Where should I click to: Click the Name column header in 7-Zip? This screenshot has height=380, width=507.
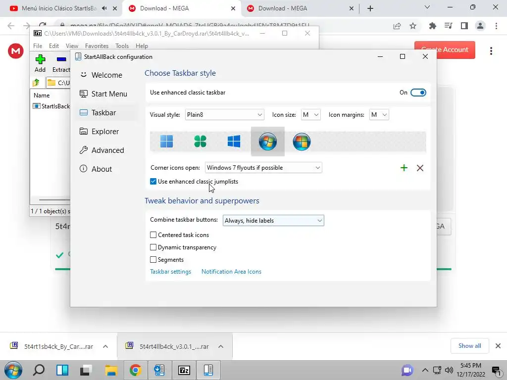[42, 95]
